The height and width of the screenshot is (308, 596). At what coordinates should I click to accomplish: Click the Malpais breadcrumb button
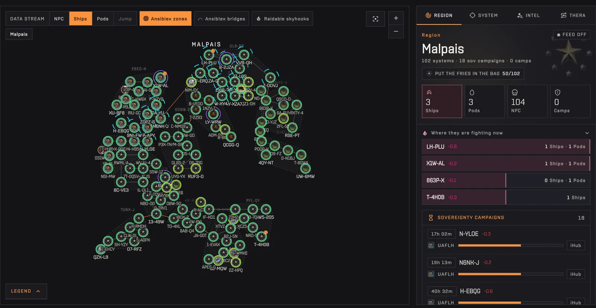pos(19,34)
